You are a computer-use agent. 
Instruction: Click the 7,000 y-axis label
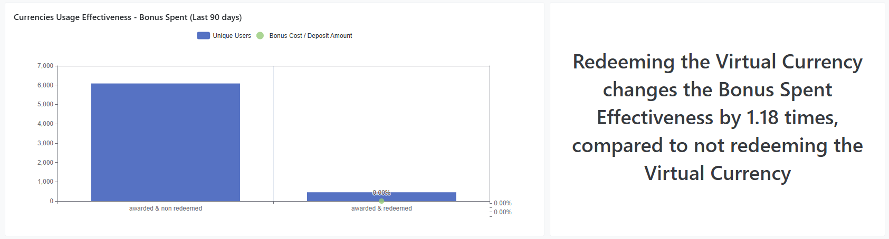coord(45,66)
